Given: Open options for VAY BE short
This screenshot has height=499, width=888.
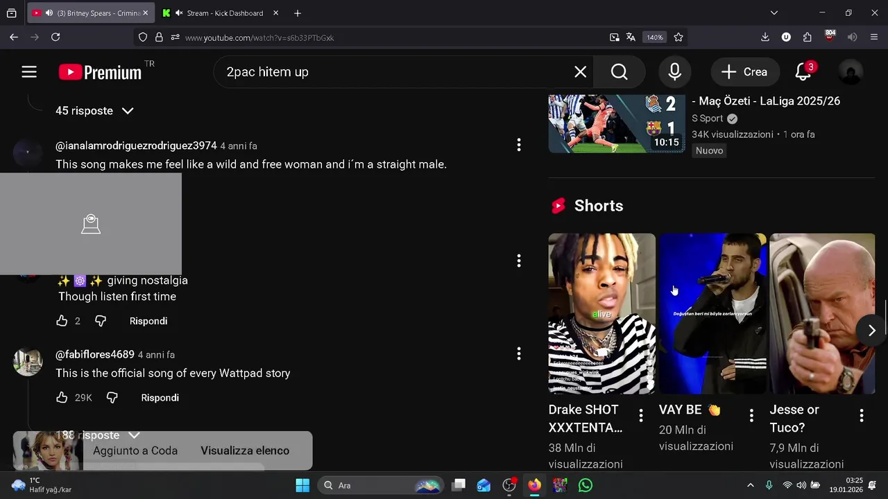Looking at the screenshot, I should click(751, 415).
